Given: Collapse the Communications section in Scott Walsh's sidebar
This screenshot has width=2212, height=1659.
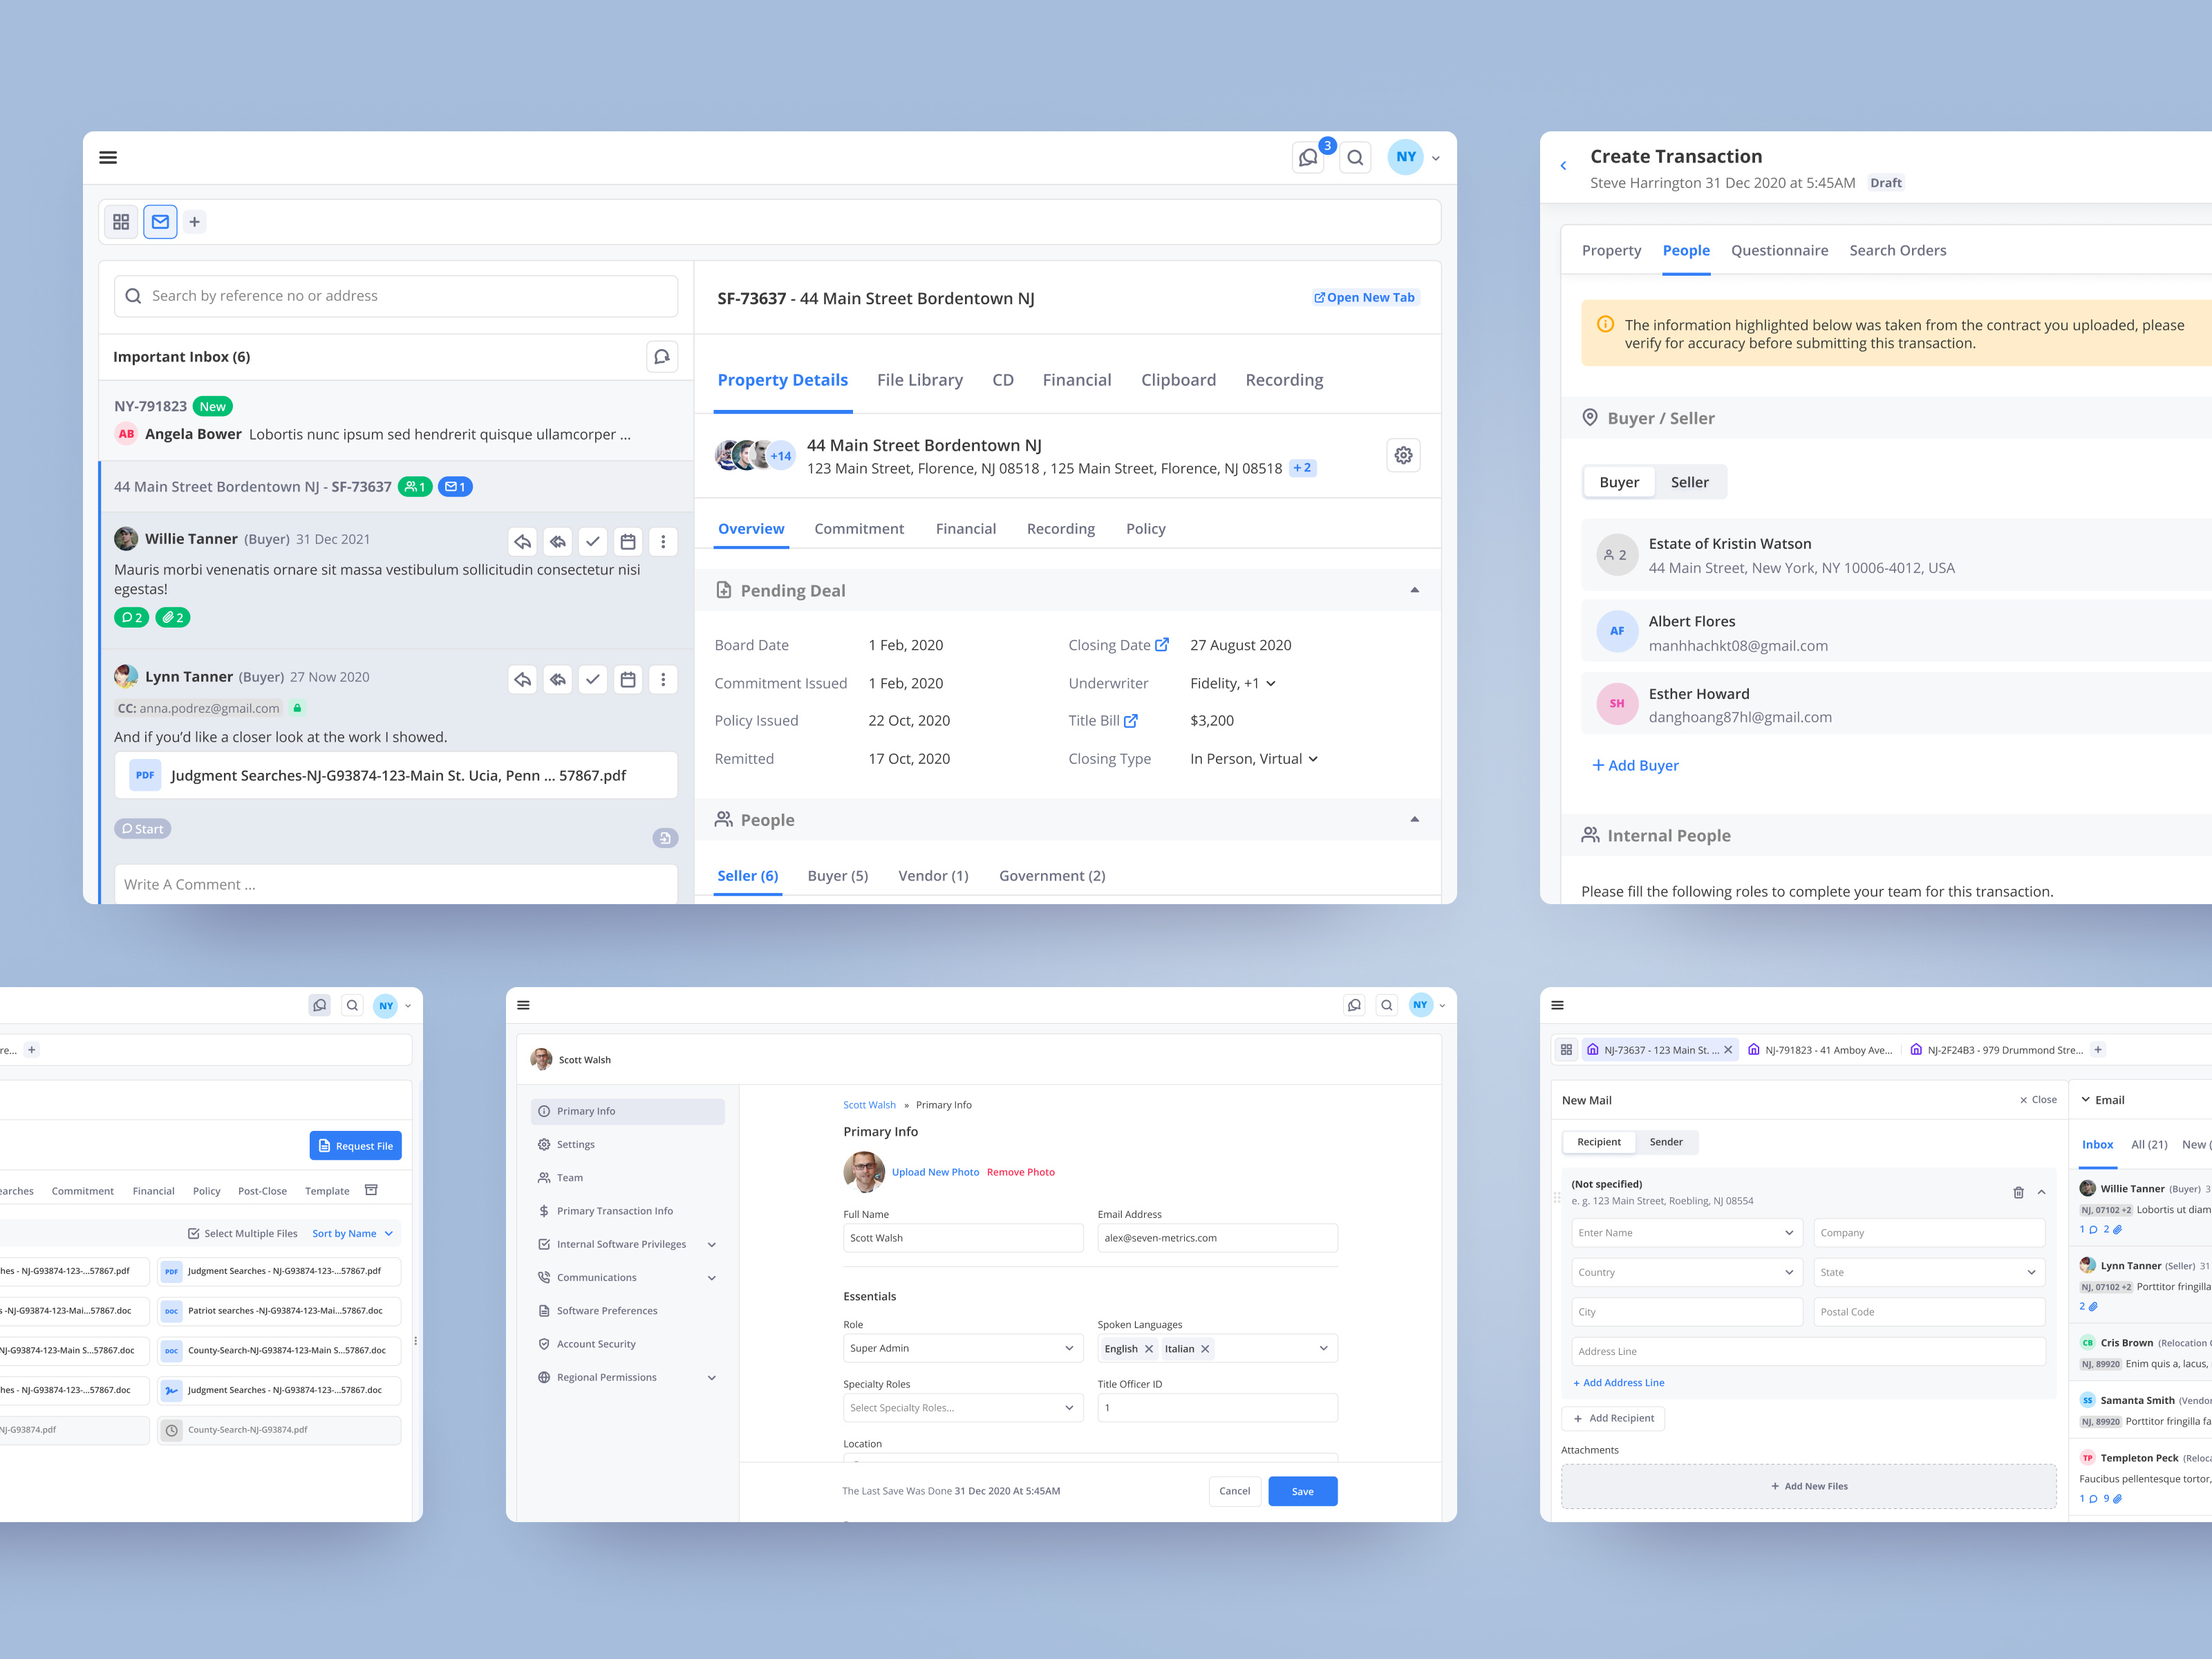Looking at the screenshot, I should pyautogui.click(x=712, y=1277).
